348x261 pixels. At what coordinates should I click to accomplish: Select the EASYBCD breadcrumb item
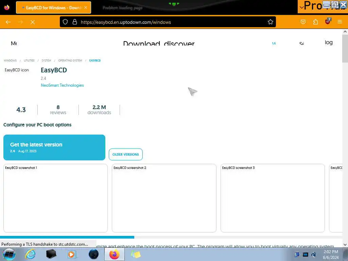(95, 60)
